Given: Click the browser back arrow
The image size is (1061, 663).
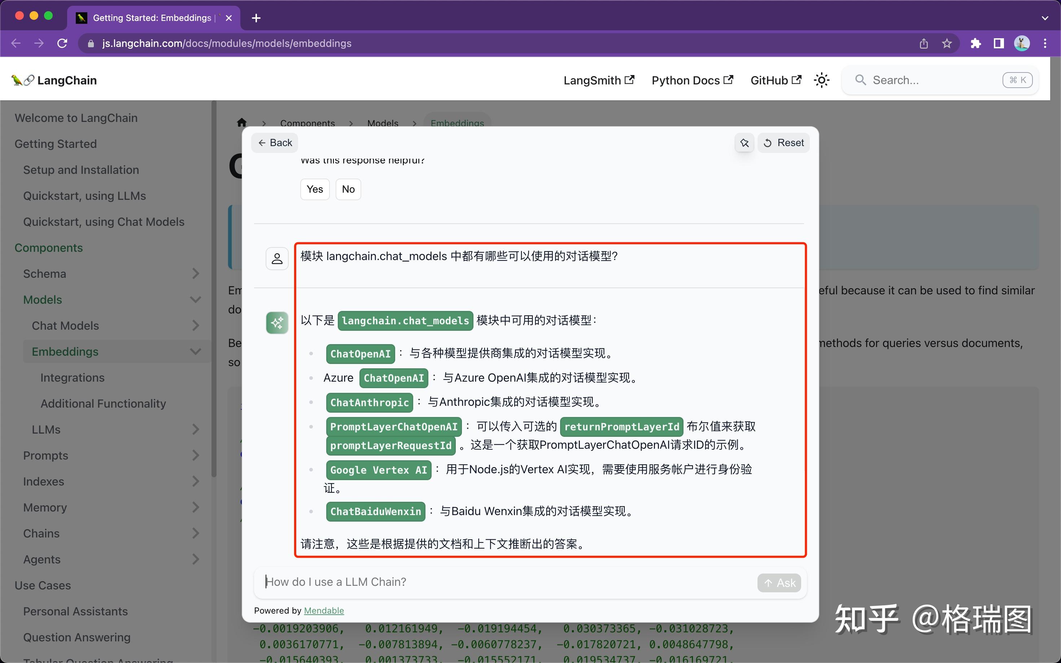Looking at the screenshot, I should (16, 43).
